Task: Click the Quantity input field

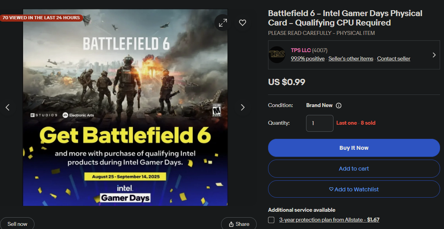Action: click(x=319, y=123)
